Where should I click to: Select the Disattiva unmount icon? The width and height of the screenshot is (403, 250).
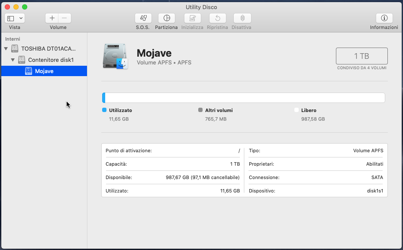coord(242,18)
